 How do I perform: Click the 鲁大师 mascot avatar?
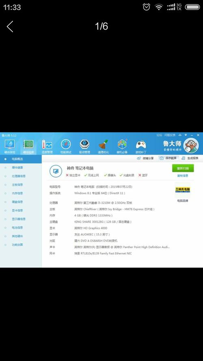point(191,145)
